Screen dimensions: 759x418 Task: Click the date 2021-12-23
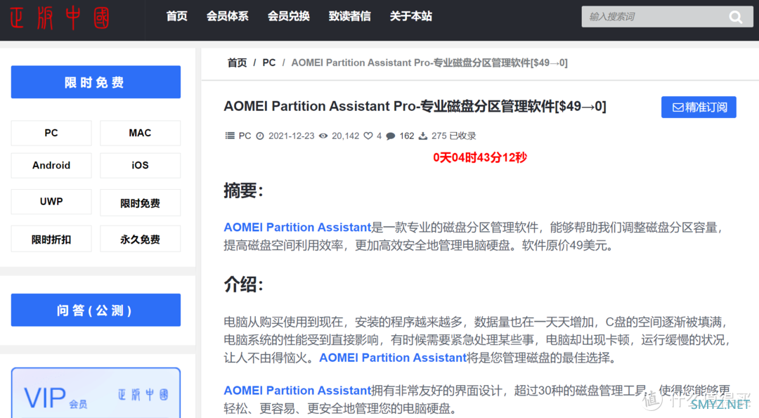(292, 136)
